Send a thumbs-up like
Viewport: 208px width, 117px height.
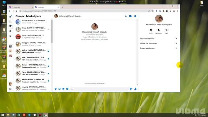(x=135, y=89)
